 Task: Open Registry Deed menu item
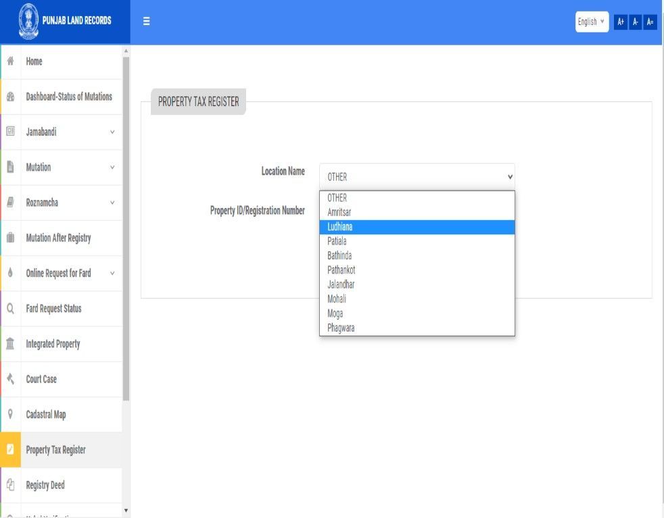(x=45, y=485)
